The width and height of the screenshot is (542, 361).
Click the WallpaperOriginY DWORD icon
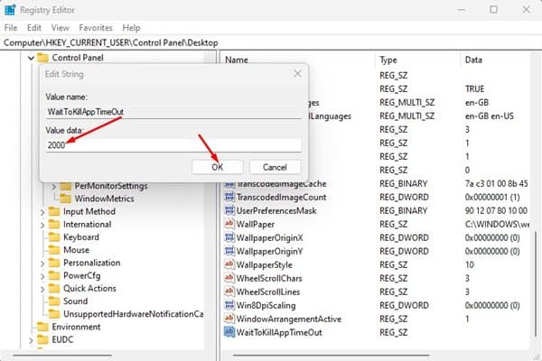229,251
